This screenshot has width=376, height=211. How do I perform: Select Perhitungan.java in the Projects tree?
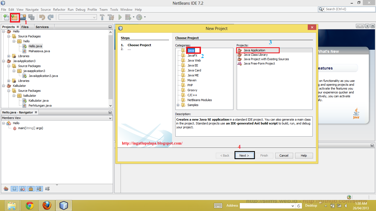pyautogui.click(x=40, y=105)
